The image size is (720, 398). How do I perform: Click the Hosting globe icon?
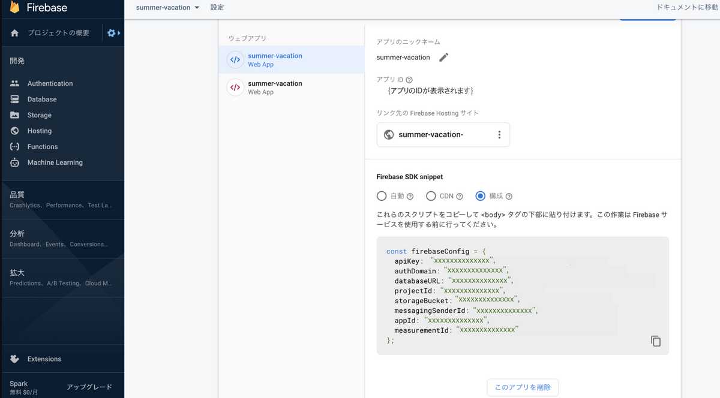pyautogui.click(x=15, y=131)
